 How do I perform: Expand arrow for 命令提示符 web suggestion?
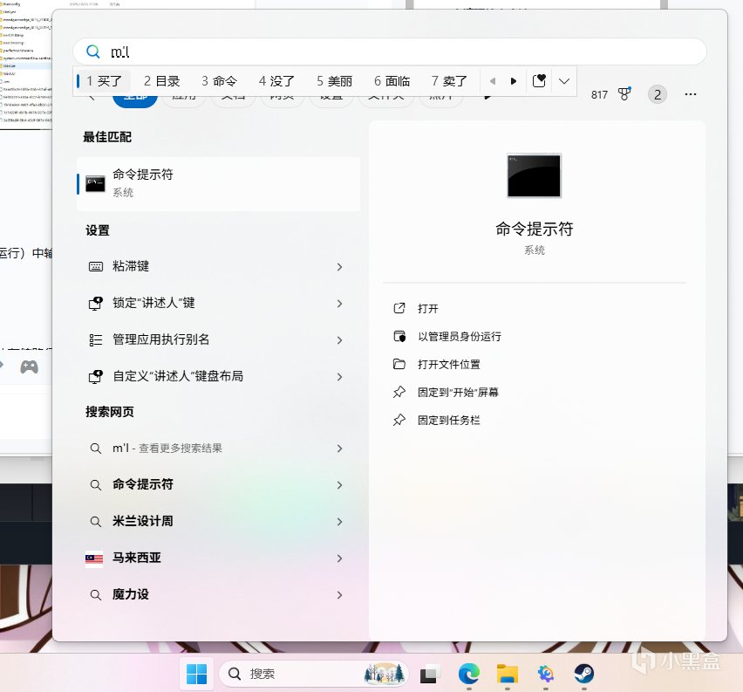coord(339,485)
